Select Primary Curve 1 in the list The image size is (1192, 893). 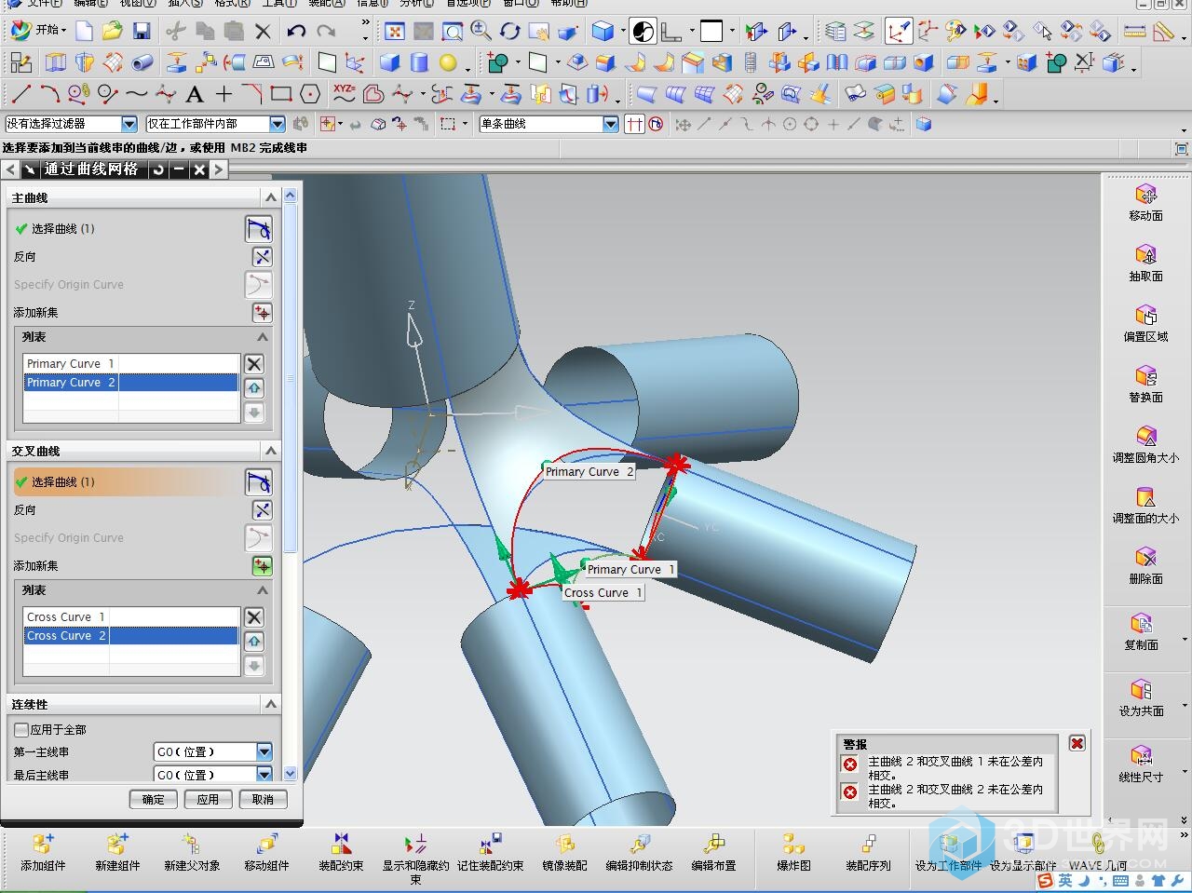131,364
